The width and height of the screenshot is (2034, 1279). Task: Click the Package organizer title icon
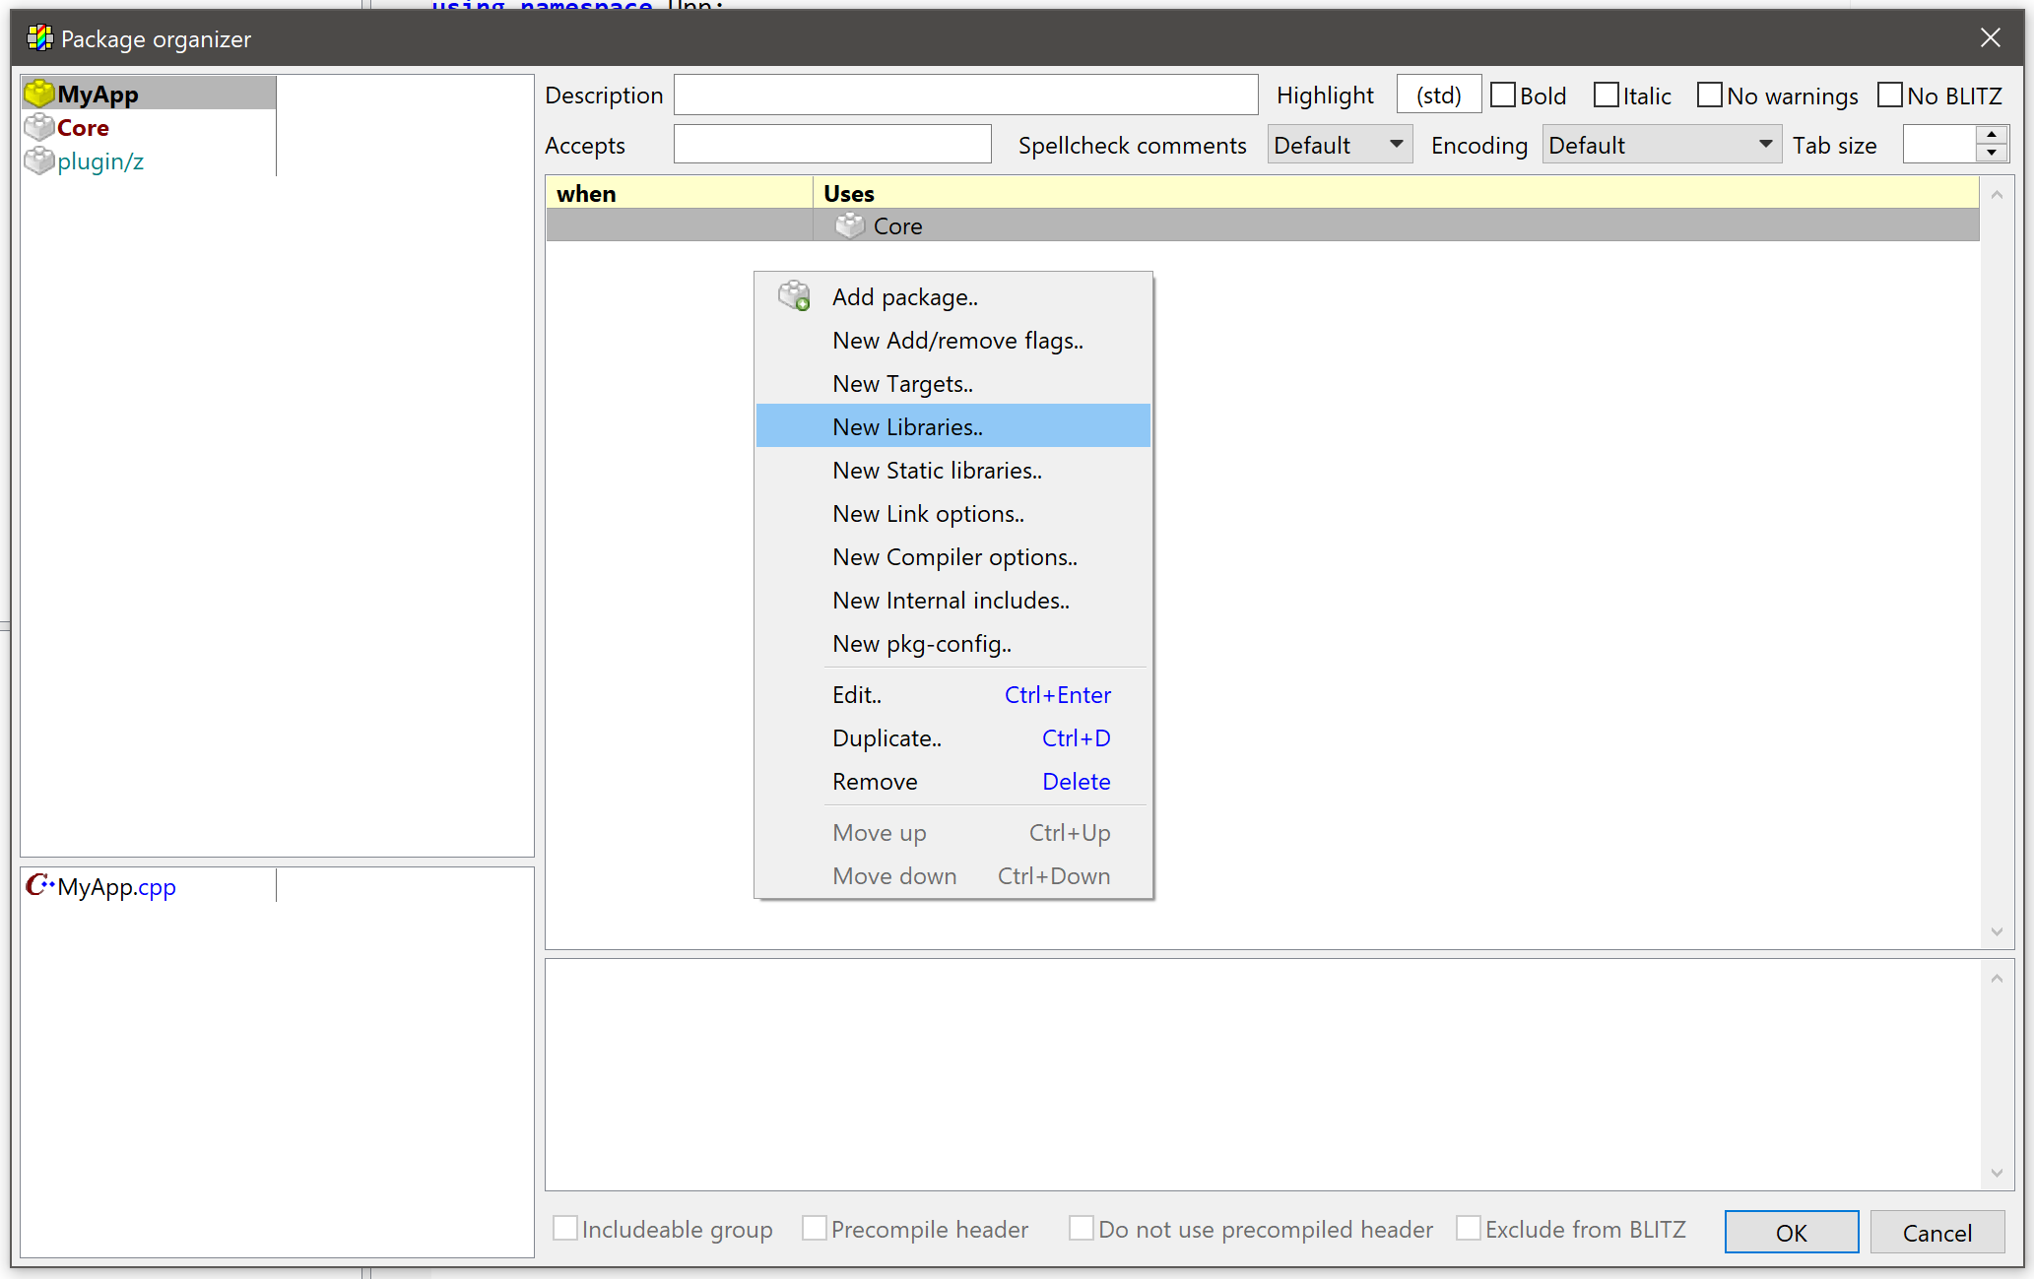(x=40, y=38)
